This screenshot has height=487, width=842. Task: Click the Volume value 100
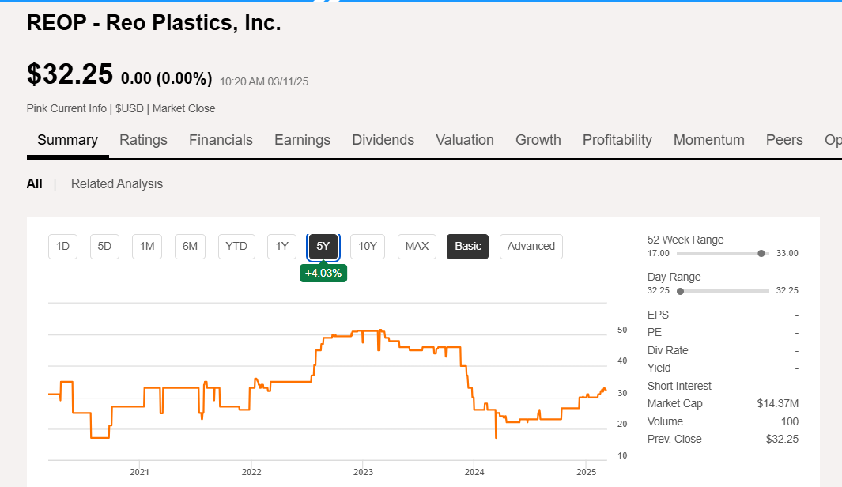click(790, 421)
